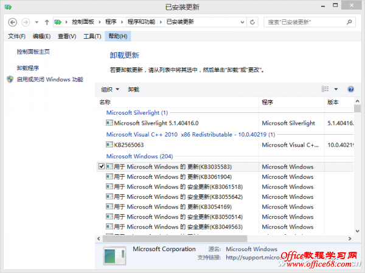
Task: Focus the 搜索"已安装更新" search box
Action: pyautogui.click(x=310, y=22)
